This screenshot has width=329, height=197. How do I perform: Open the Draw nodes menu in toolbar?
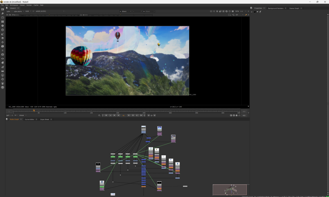(x=3, y=13)
